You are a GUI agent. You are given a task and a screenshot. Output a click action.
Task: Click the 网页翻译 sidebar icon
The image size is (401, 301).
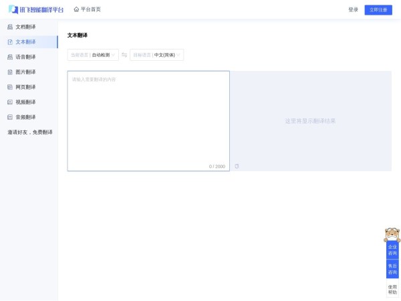(10, 87)
